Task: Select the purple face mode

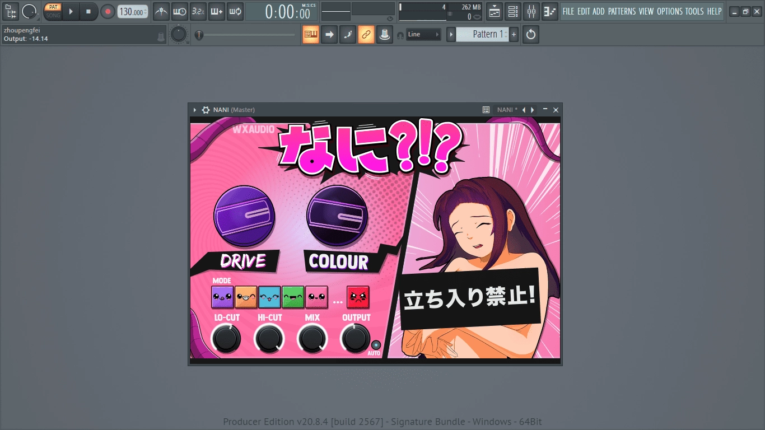Action: point(222,297)
